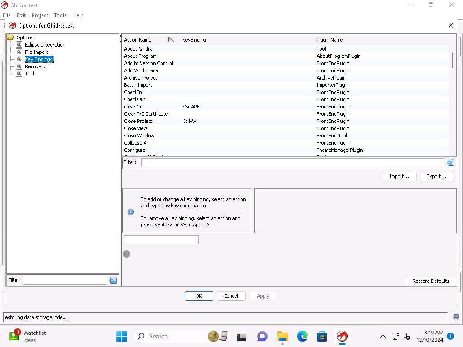Open the Project menu
The image size is (463, 347).
[40, 15]
